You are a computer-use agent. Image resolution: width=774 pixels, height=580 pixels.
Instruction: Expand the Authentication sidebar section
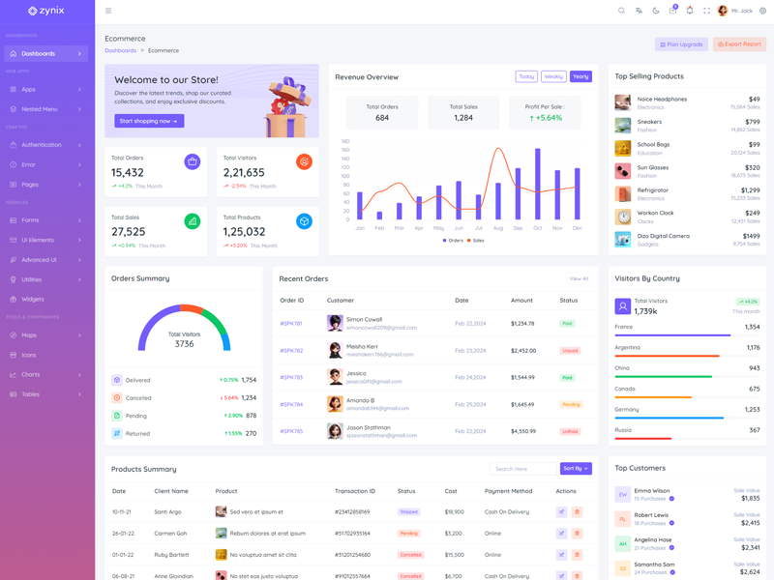coord(46,145)
